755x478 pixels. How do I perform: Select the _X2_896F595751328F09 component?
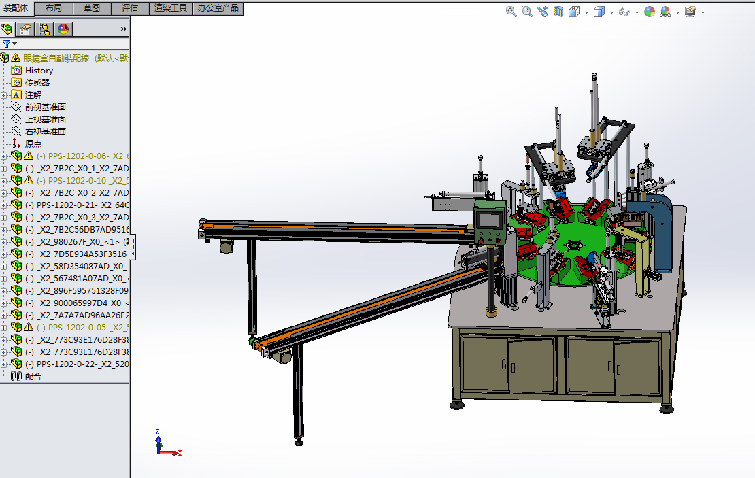(77, 291)
